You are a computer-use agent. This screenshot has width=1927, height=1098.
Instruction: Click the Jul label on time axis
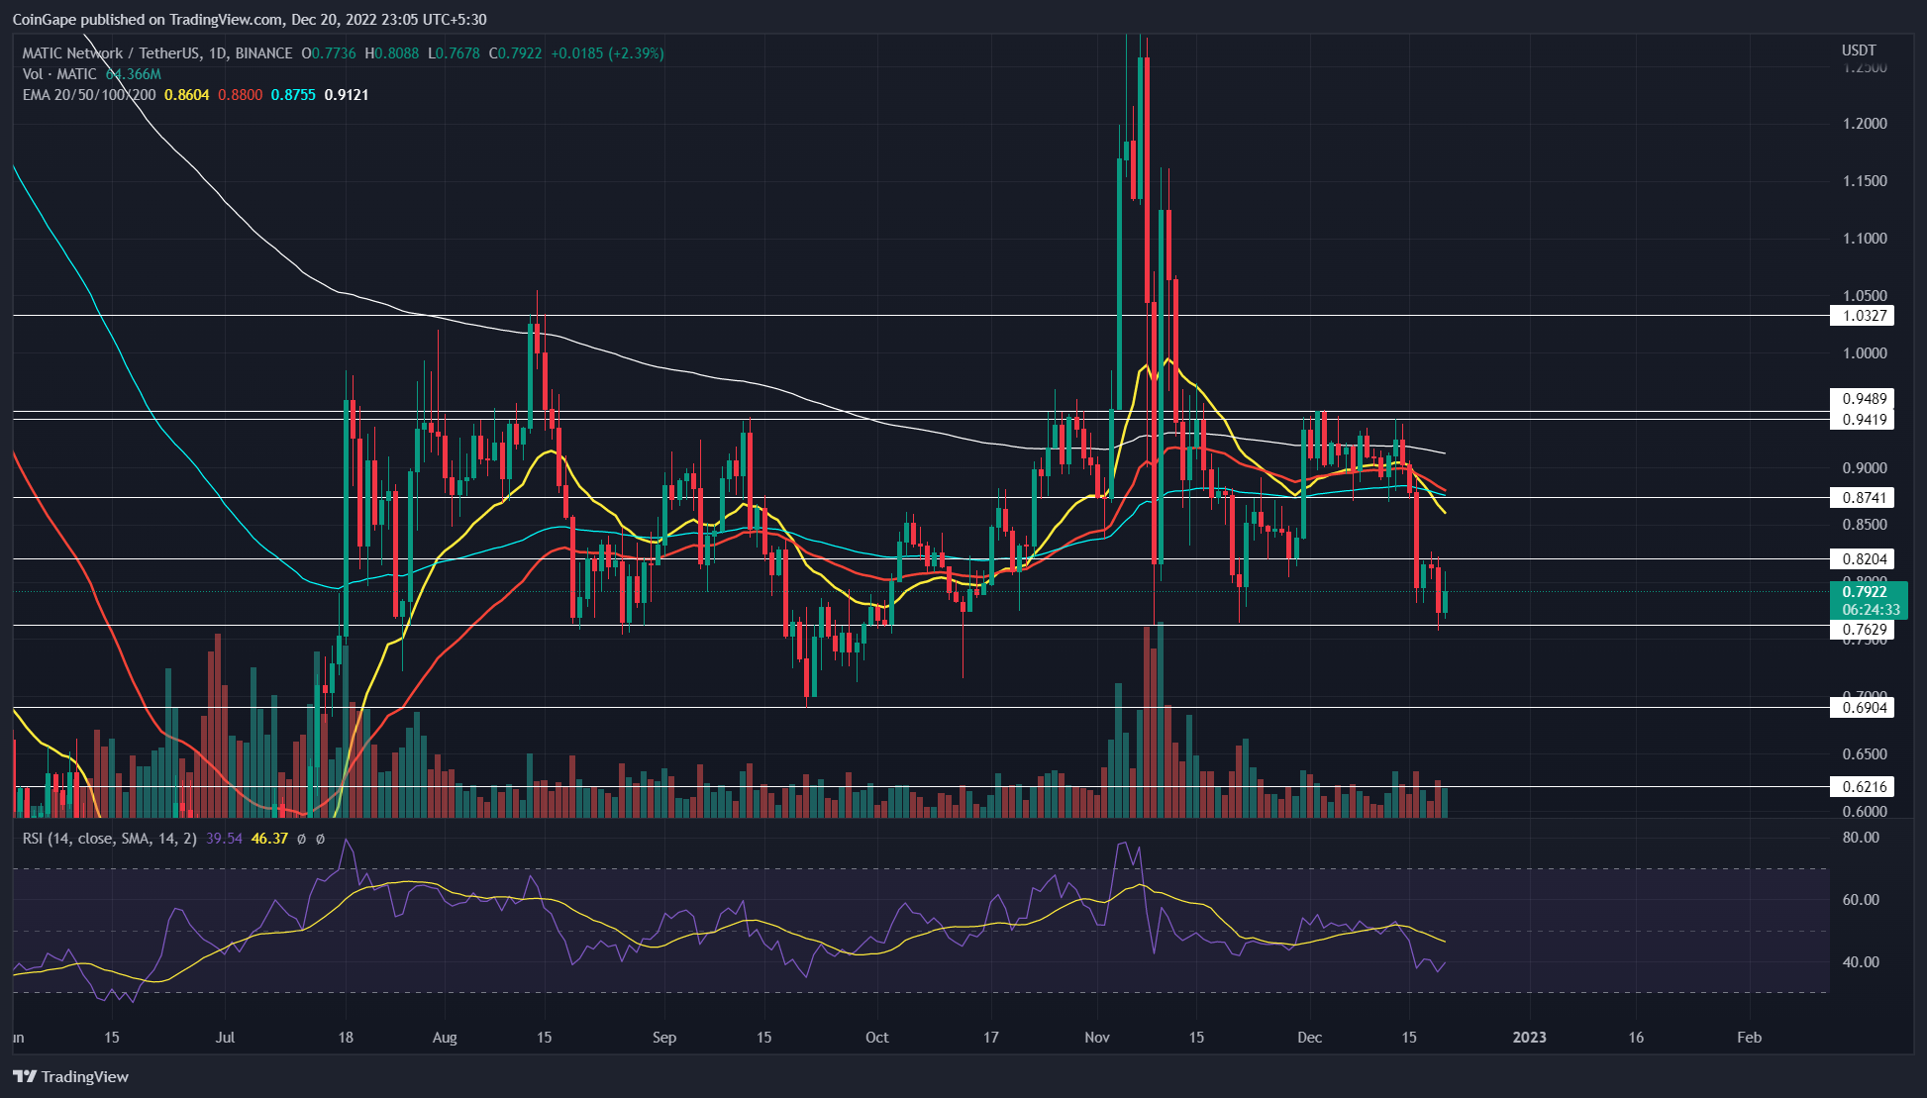tap(225, 1038)
